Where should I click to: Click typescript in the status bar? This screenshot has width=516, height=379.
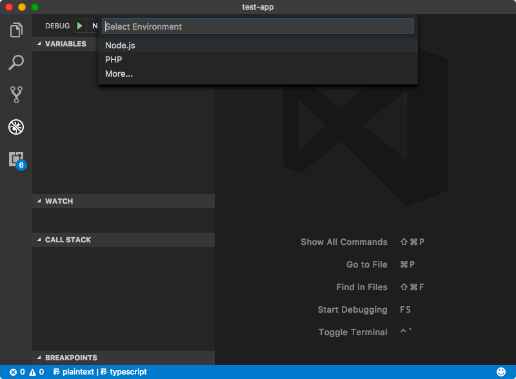coord(124,372)
